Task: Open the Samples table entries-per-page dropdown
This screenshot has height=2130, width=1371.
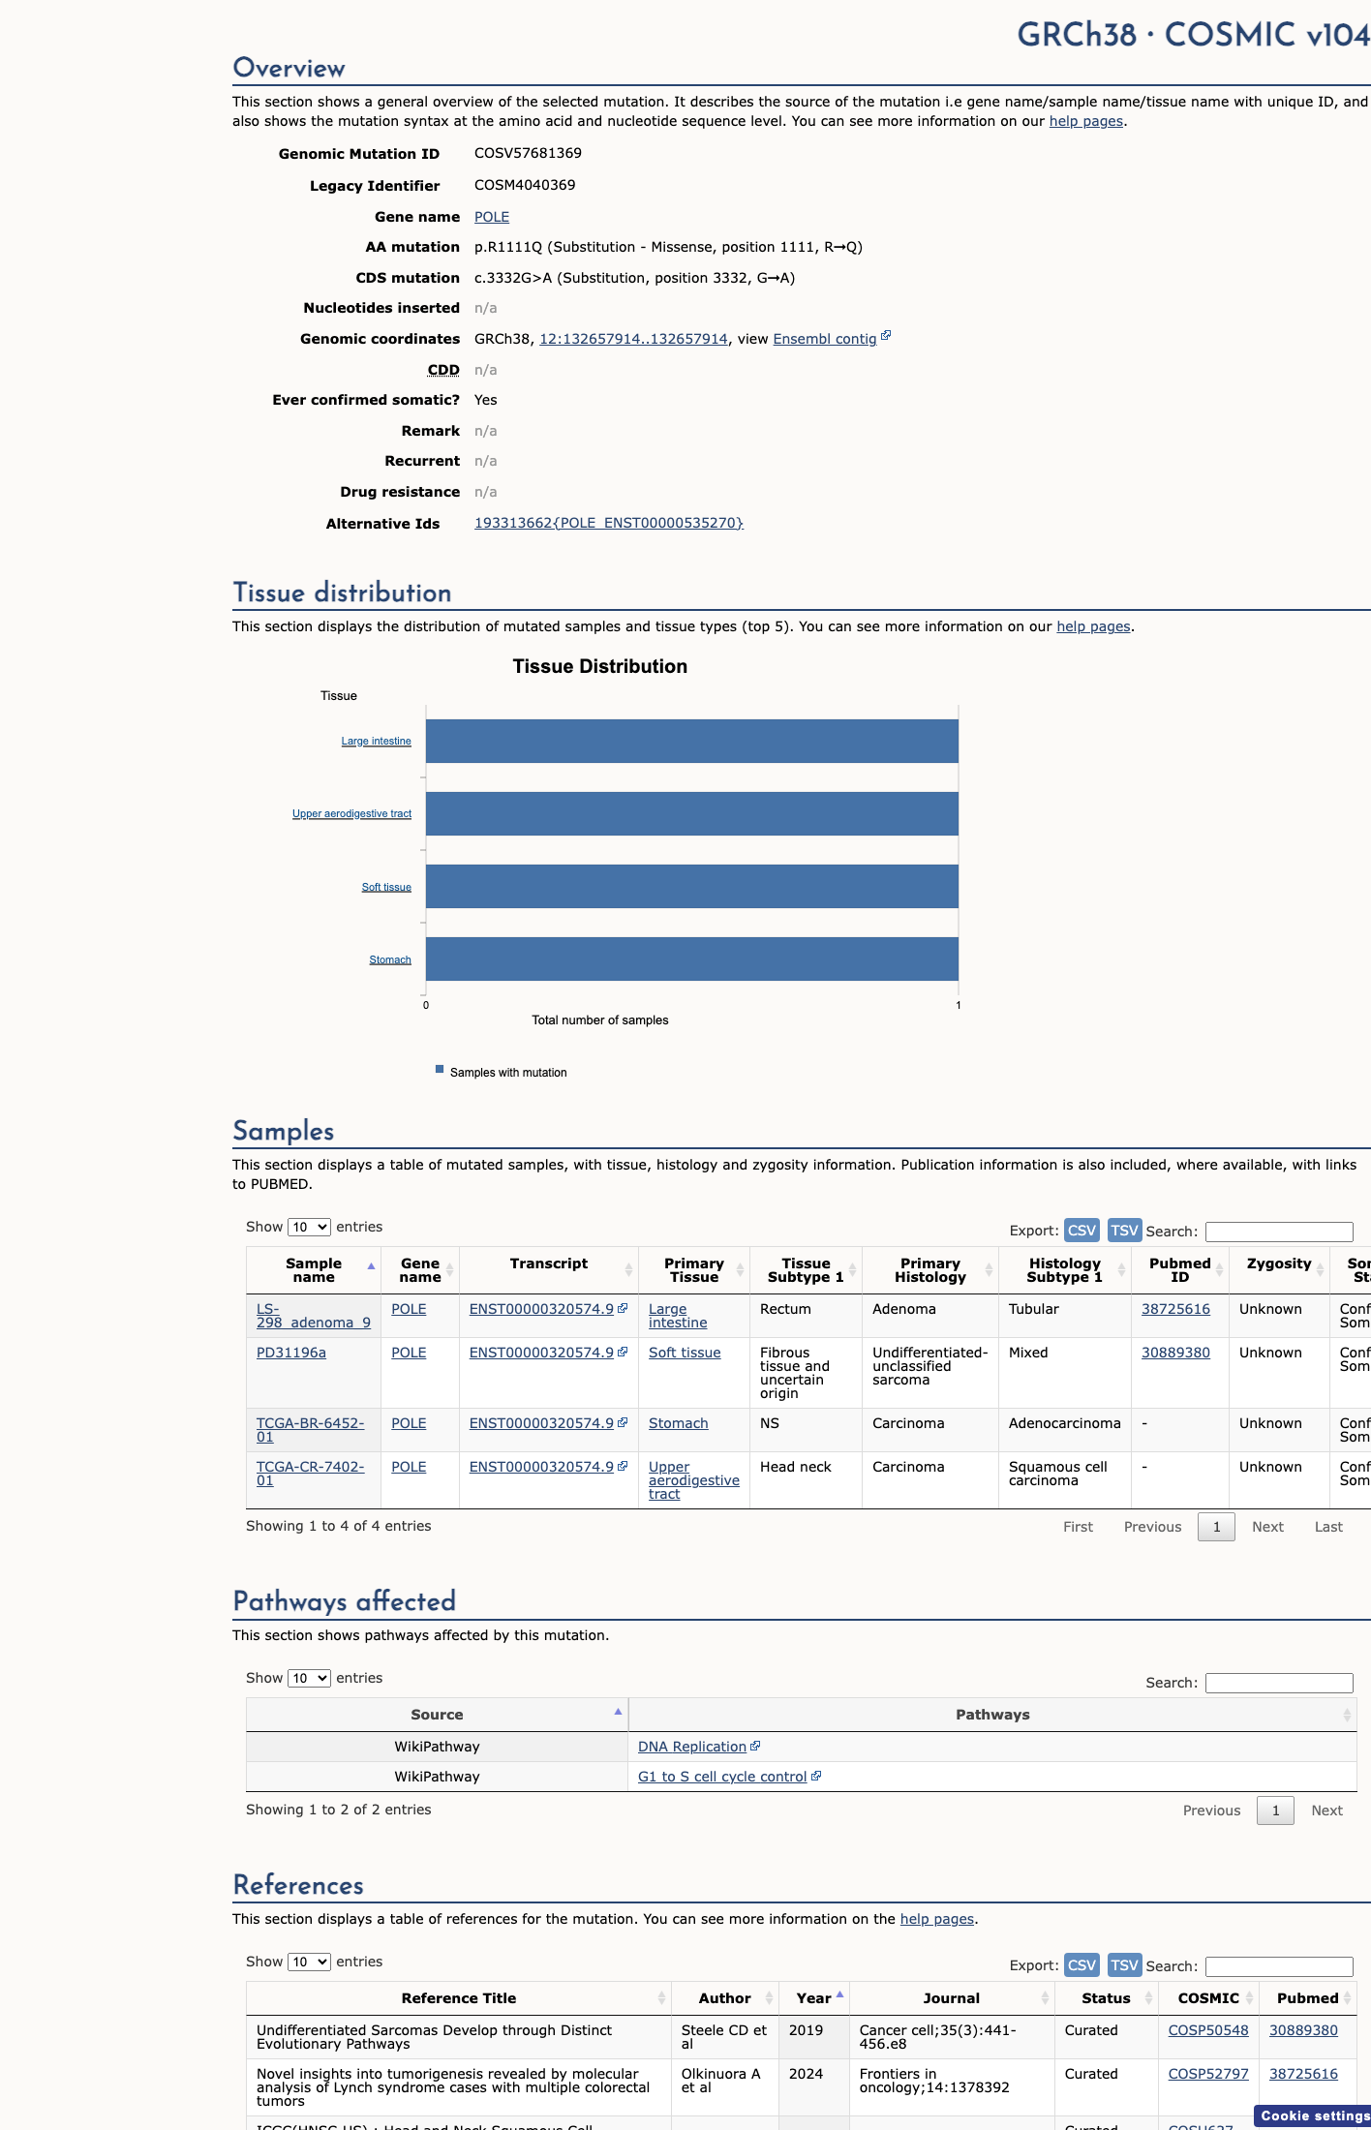Action: pos(309,1227)
